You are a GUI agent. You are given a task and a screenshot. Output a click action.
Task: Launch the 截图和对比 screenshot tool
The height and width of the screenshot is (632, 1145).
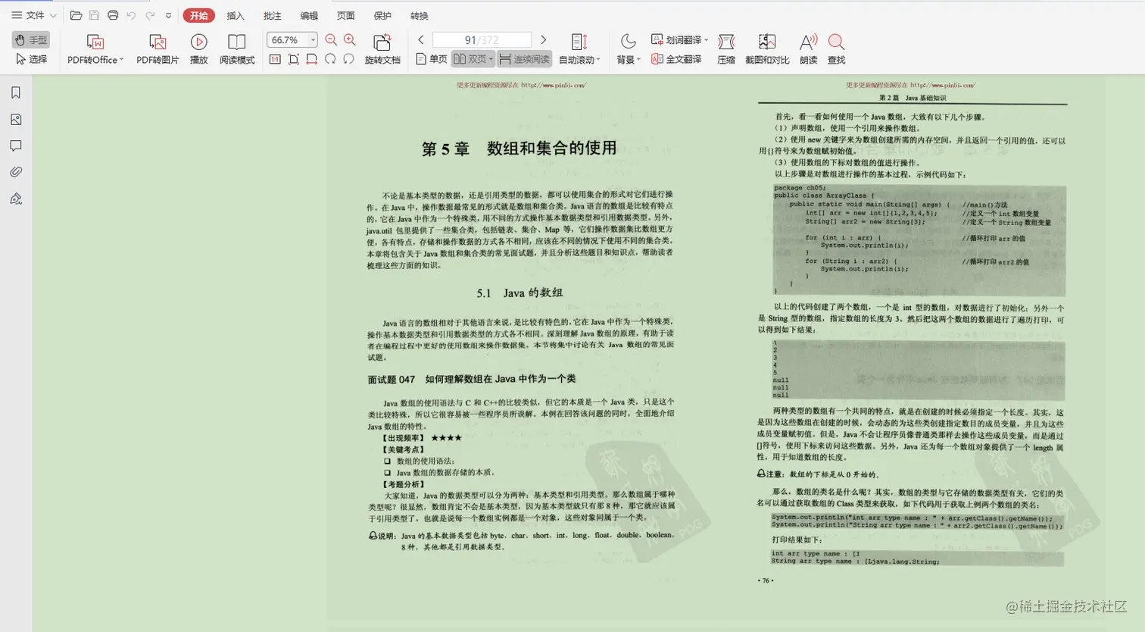point(766,48)
